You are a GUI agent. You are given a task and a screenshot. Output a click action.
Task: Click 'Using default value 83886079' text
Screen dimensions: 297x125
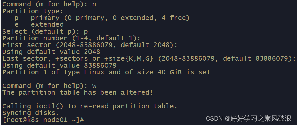pos(60,66)
